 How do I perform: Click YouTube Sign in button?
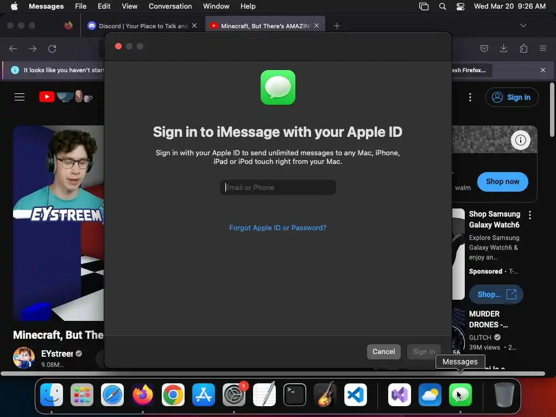pos(512,97)
